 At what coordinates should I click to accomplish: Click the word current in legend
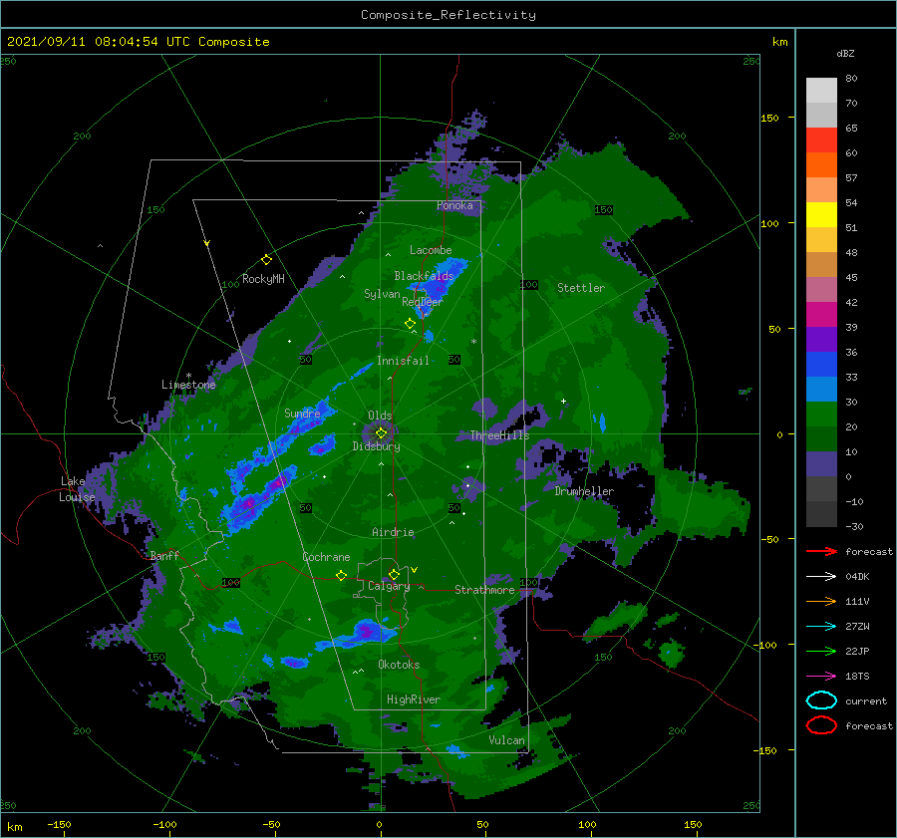[866, 700]
